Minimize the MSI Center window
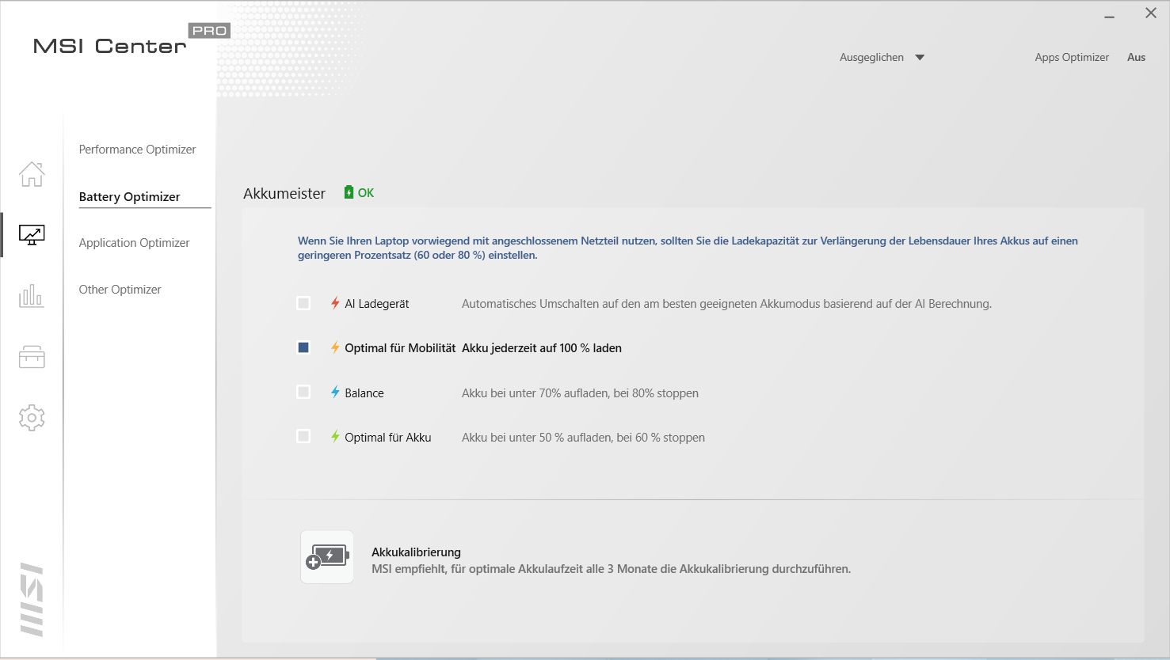The height and width of the screenshot is (660, 1170). click(x=1110, y=16)
